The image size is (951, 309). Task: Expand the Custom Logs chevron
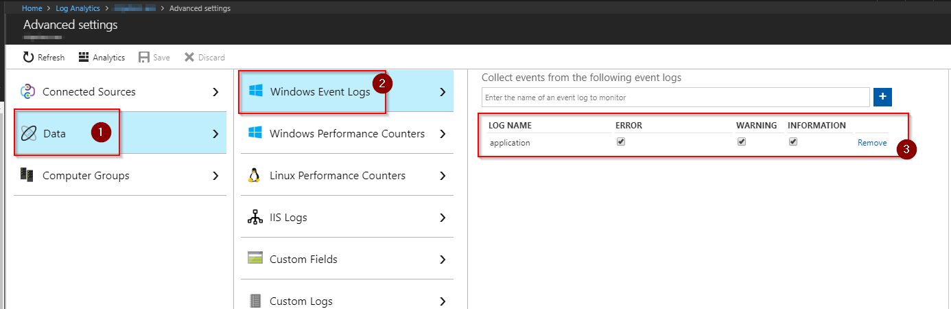tap(443, 301)
